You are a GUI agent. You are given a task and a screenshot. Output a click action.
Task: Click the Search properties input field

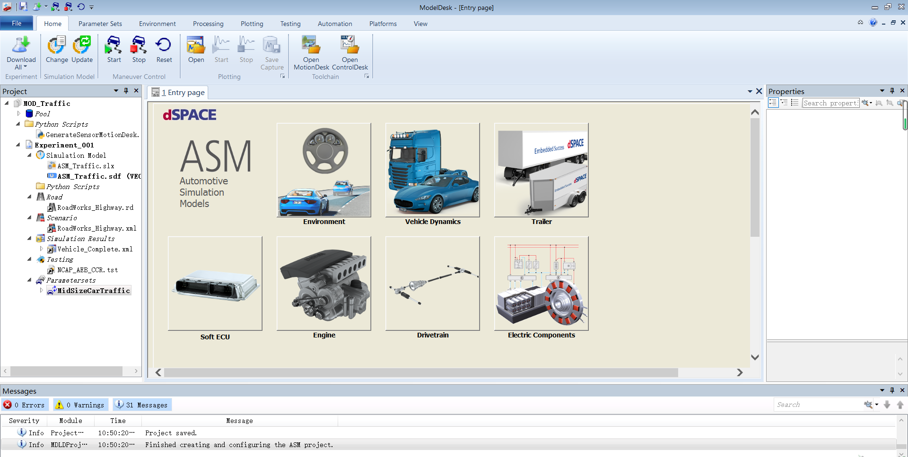pyautogui.click(x=830, y=103)
